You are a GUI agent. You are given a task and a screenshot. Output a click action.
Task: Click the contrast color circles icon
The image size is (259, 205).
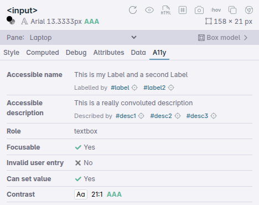point(11,20)
